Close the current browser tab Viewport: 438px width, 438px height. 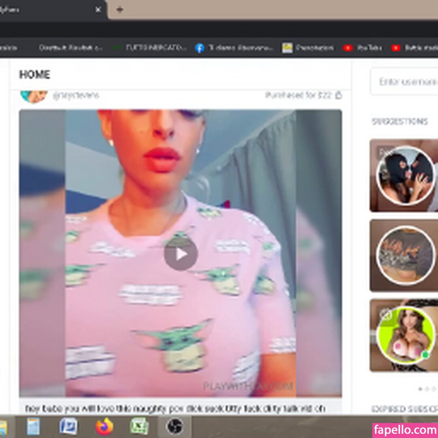[x=98, y=10]
